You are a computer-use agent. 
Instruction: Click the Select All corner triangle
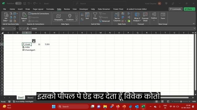(x=2, y=33)
